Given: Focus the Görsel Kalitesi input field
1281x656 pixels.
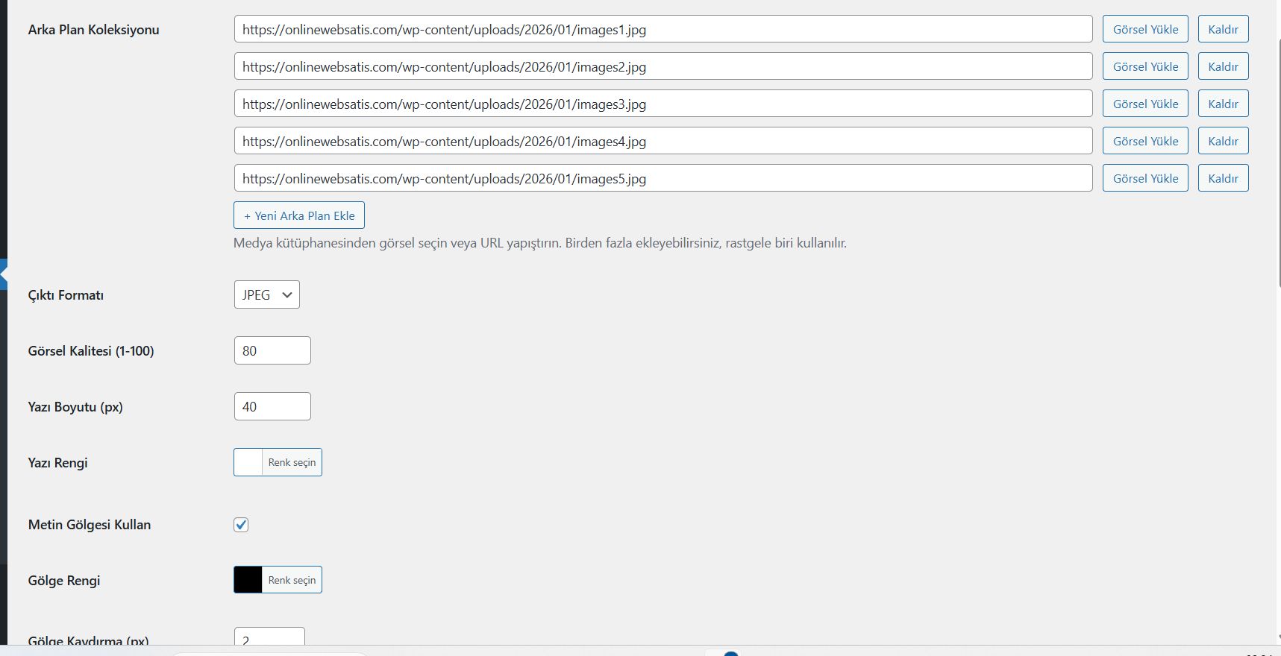Looking at the screenshot, I should (x=272, y=350).
